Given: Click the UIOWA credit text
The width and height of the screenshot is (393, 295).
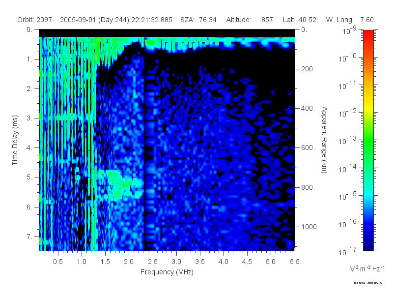Looking at the screenshot, I should [368, 283].
